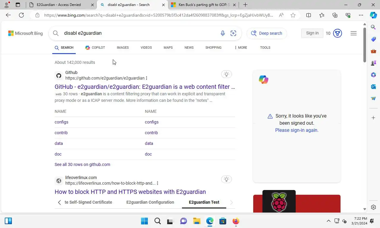Open sidebar settings gear
This screenshot has width=380, height=228.
[x=373, y=207]
